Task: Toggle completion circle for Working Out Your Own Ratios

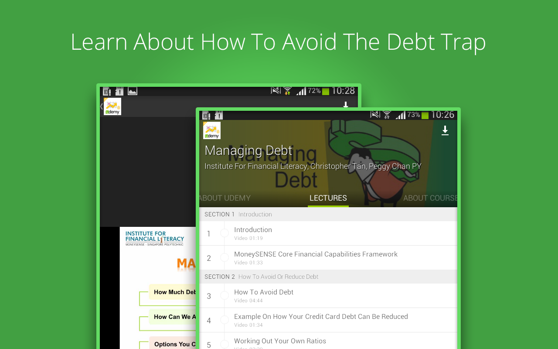Action: click(225, 345)
